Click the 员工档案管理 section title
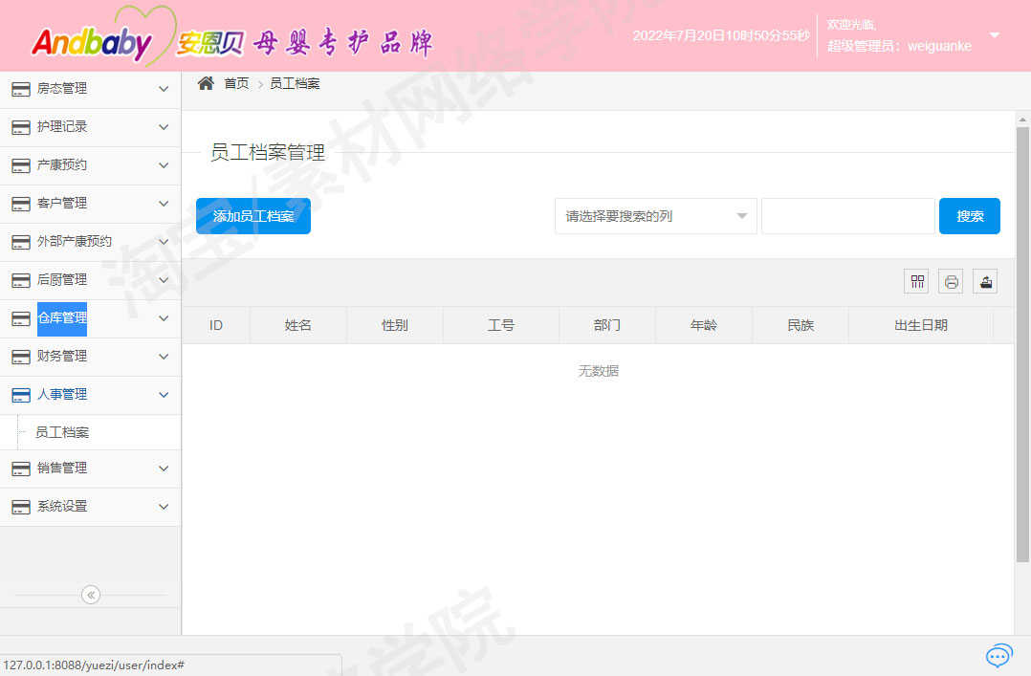 point(268,153)
